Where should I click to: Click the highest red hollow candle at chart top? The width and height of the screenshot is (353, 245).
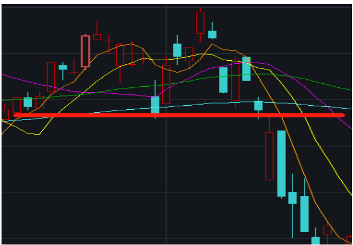tap(200, 22)
